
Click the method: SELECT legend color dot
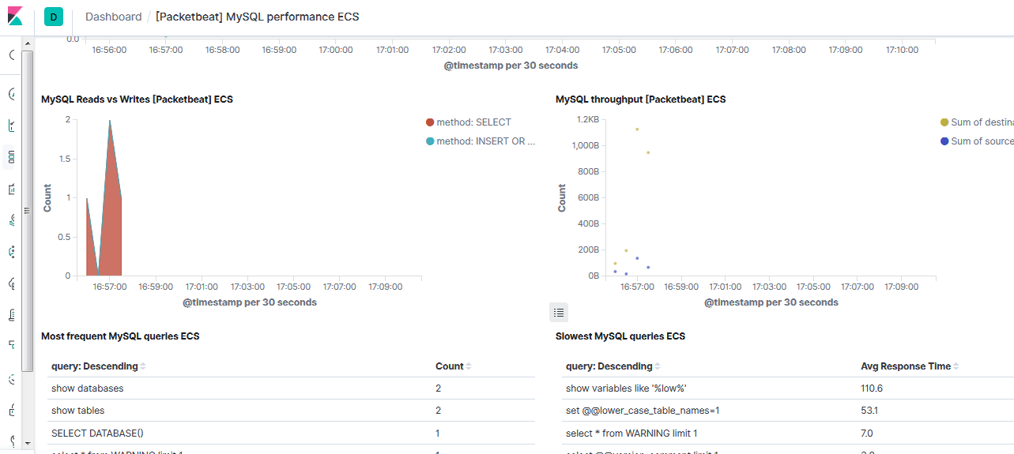430,122
